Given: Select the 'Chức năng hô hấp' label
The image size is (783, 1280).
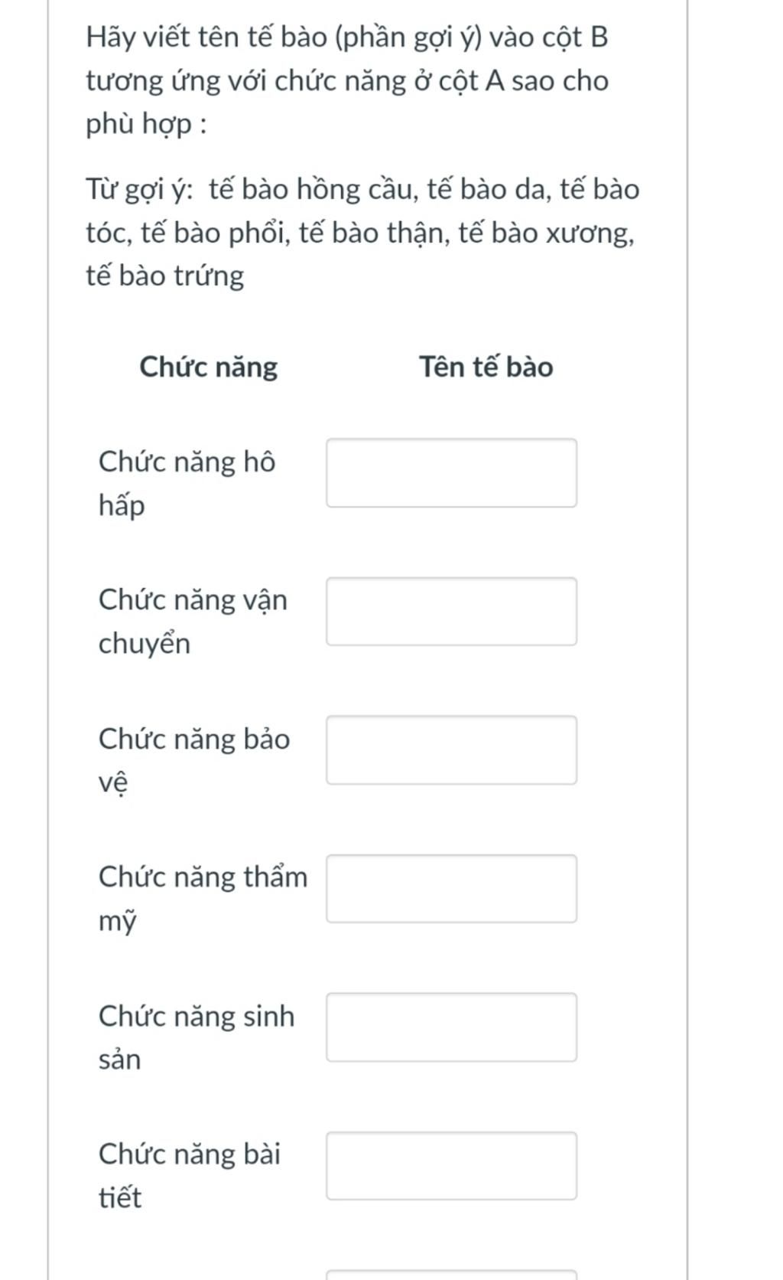Looking at the screenshot, I should pyautogui.click(x=187, y=483).
